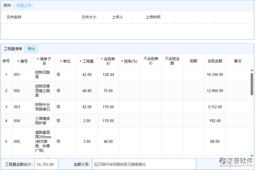Click the 含税金额 column header
The width and height of the screenshot is (256, 170).
pos(215,61)
